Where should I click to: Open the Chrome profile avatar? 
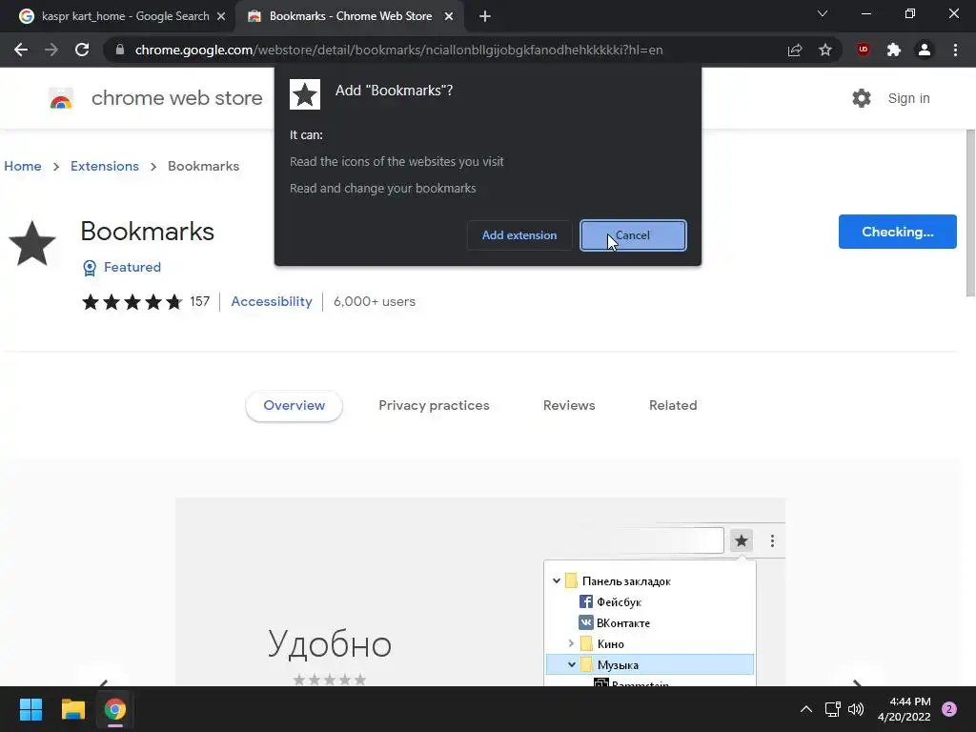point(925,50)
